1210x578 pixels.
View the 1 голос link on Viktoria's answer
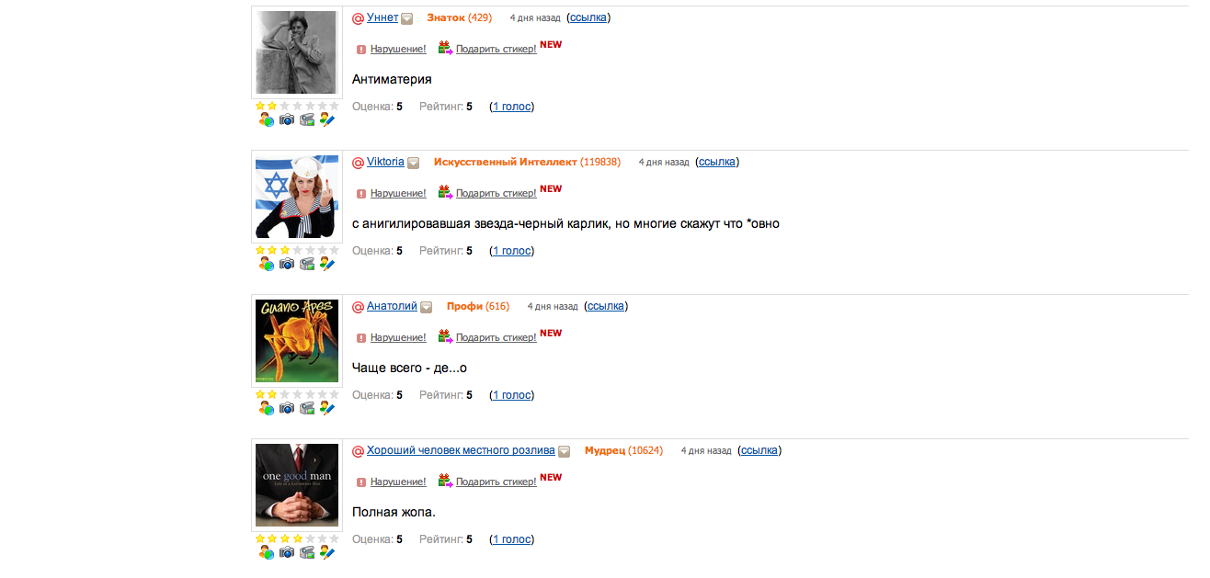tap(512, 251)
